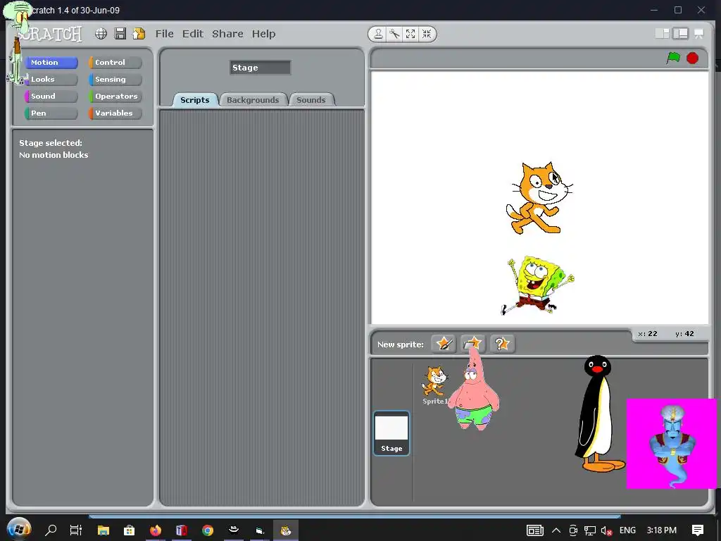Select the Pen block category

(x=51, y=113)
